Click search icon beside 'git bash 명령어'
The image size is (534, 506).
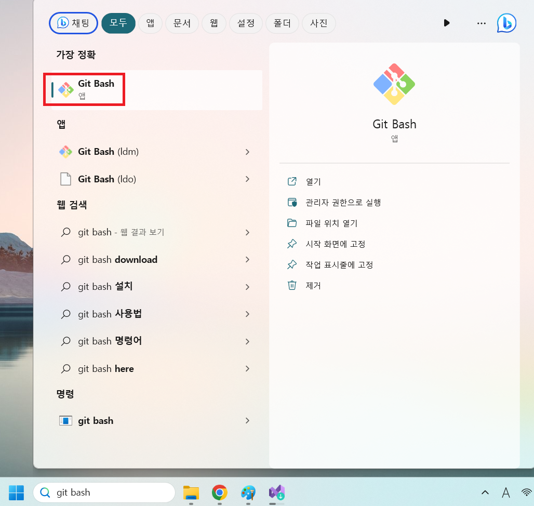coord(66,341)
